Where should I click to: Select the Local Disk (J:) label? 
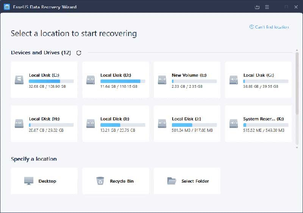pos(186,119)
